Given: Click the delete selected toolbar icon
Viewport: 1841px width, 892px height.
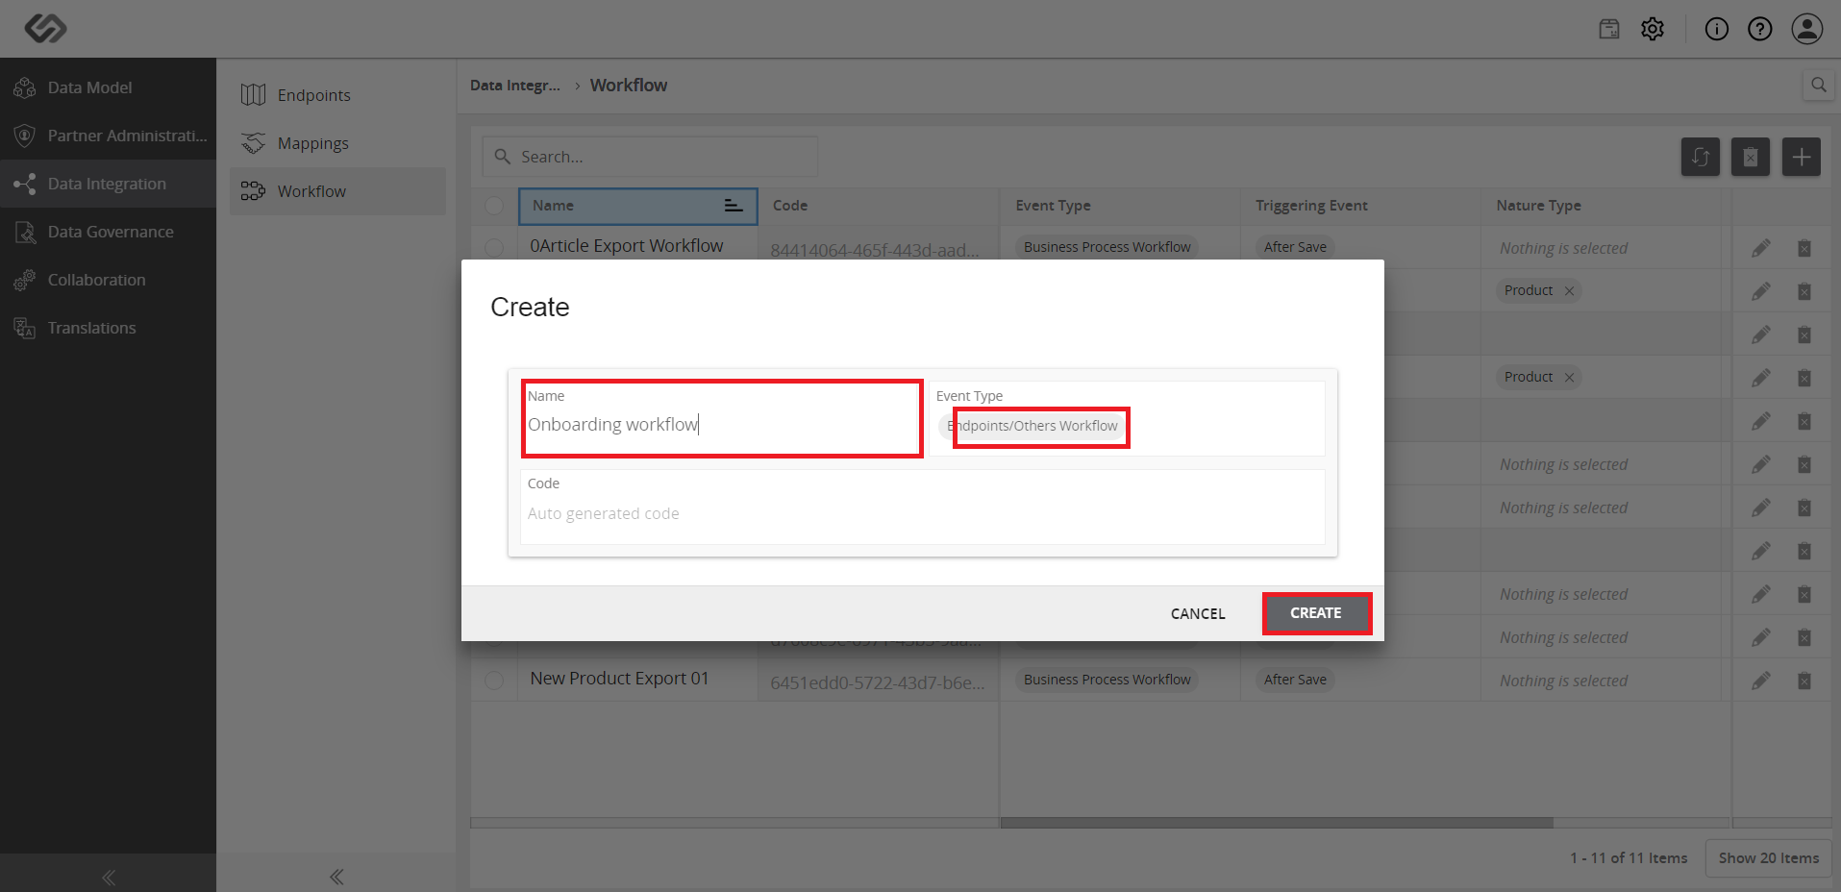Looking at the screenshot, I should pos(1750,157).
